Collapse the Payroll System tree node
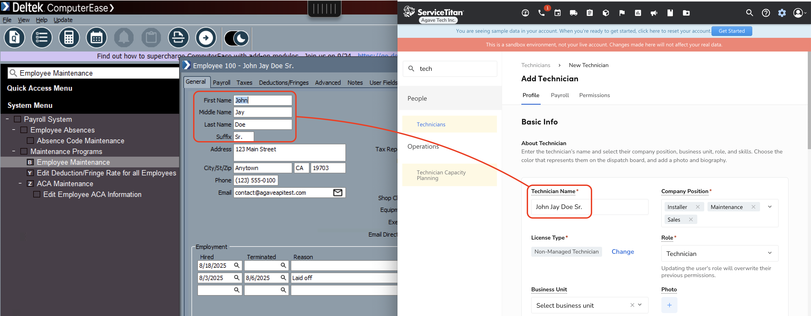811x316 pixels. pyautogui.click(x=7, y=119)
